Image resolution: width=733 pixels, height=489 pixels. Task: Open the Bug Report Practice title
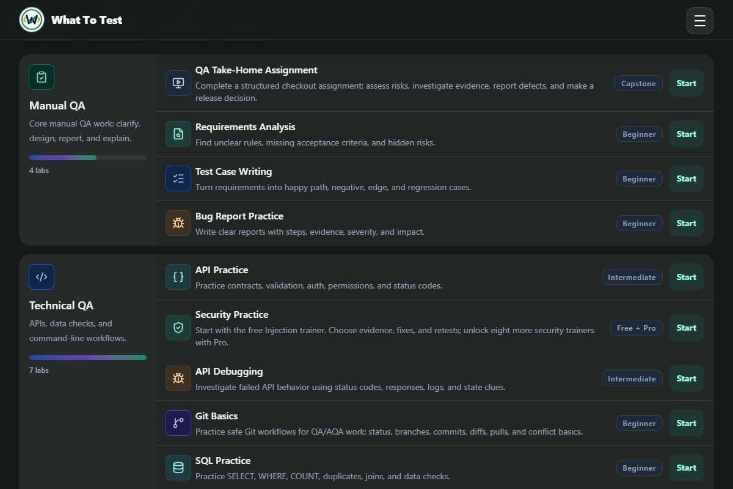(x=239, y=216)
